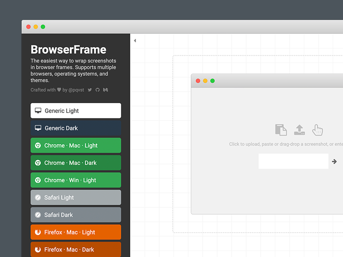Click the Firefox logo on Firefox Mac Dark
Image resolution: width=343 pixels, height=257 pixels.
(38, 249)
